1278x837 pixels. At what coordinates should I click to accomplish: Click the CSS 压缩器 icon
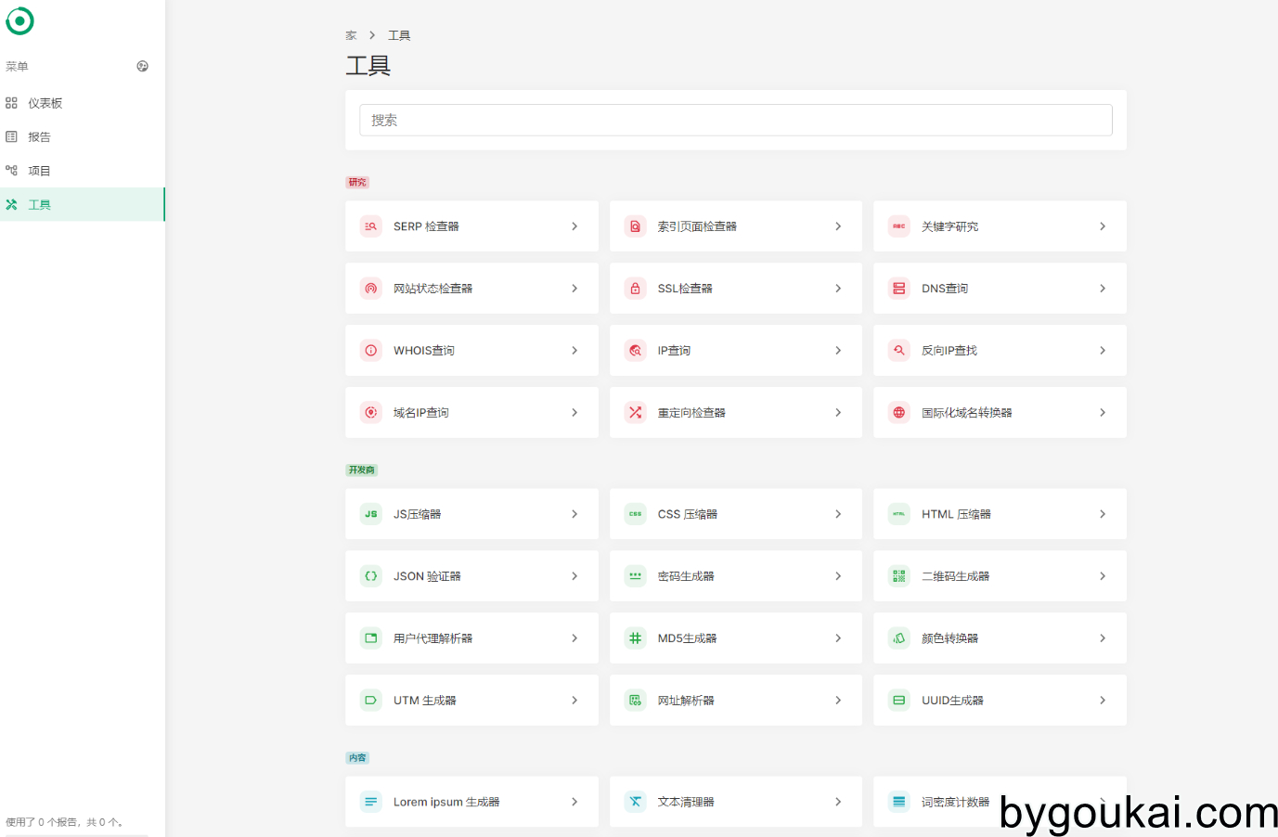click(x=635, y=514)
